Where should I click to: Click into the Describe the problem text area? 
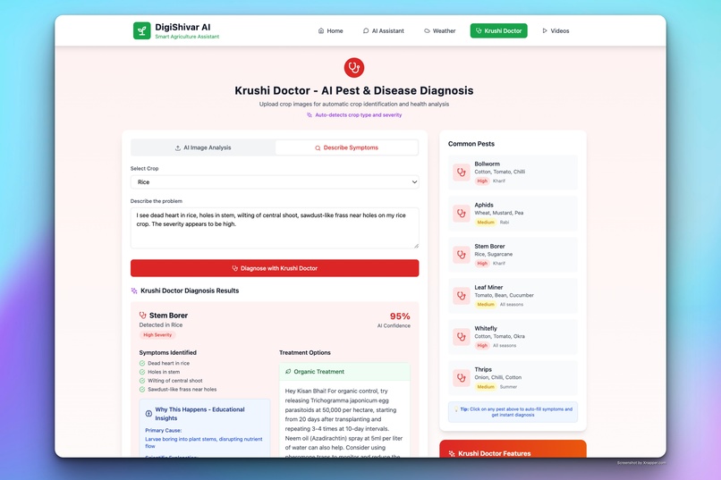click(x=275, y=228)
